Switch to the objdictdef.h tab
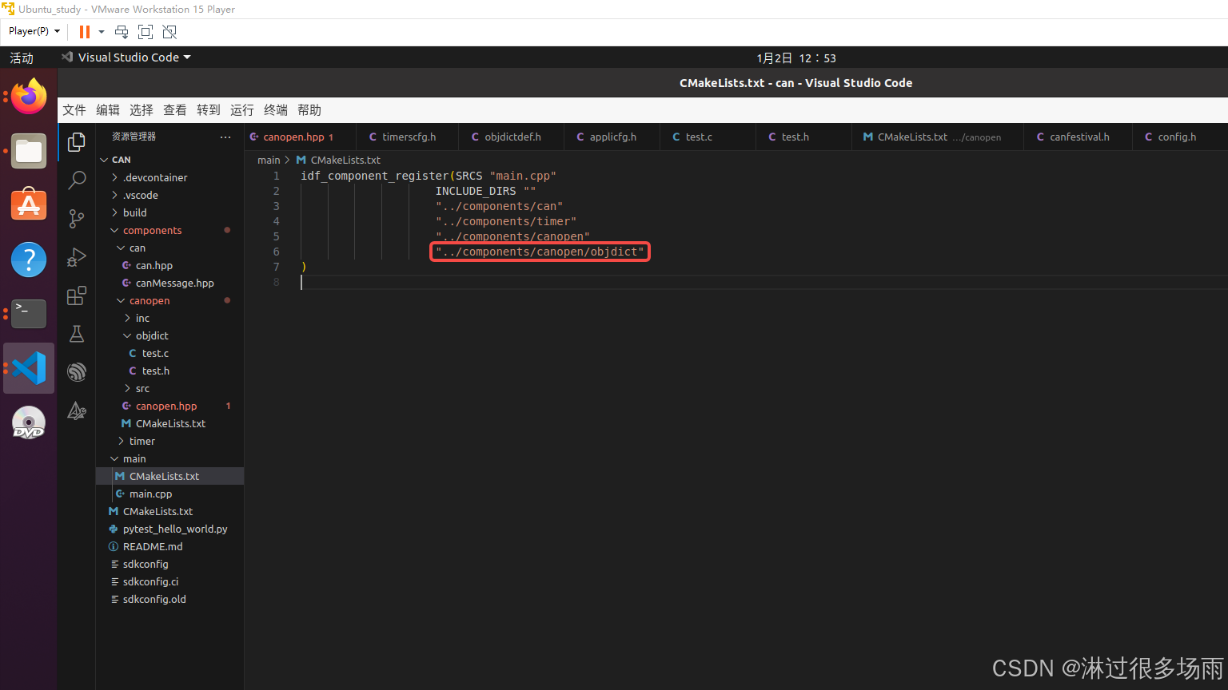1228x690 pixels. point(512,137)
